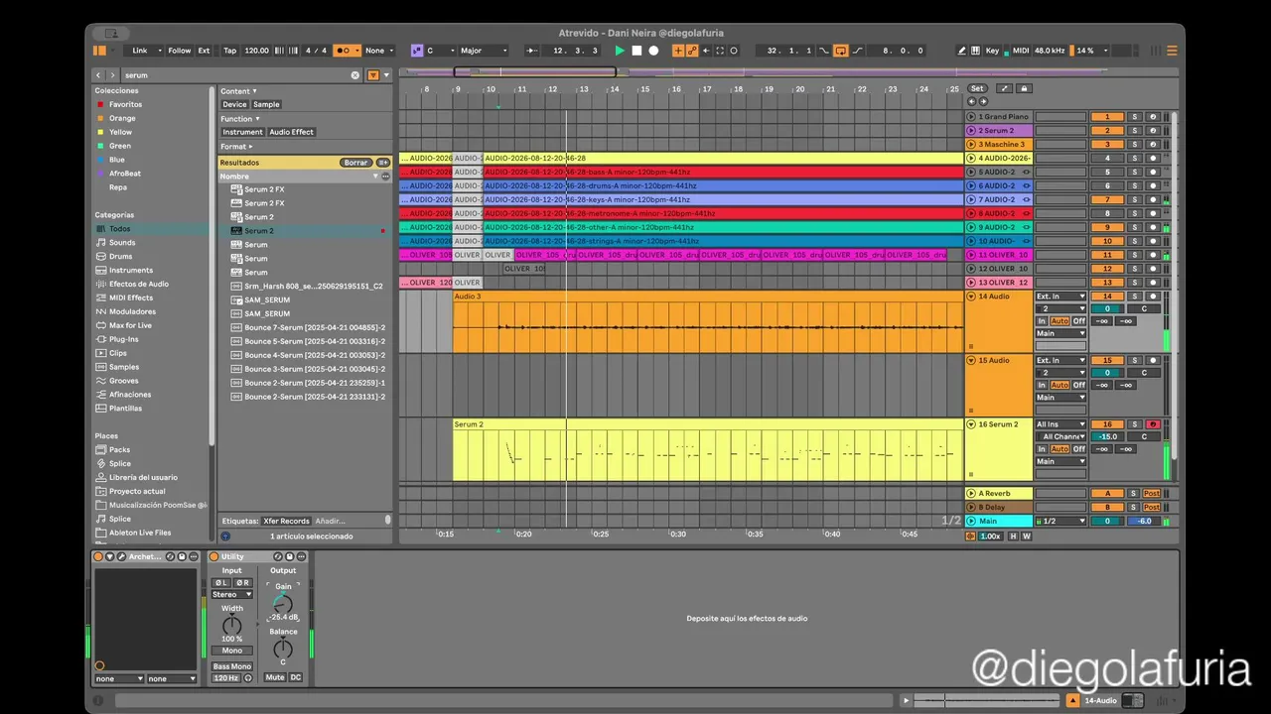The image size is (1271, 714).
Task: Select the Plug-Ins category
Action: coord(124,340)
